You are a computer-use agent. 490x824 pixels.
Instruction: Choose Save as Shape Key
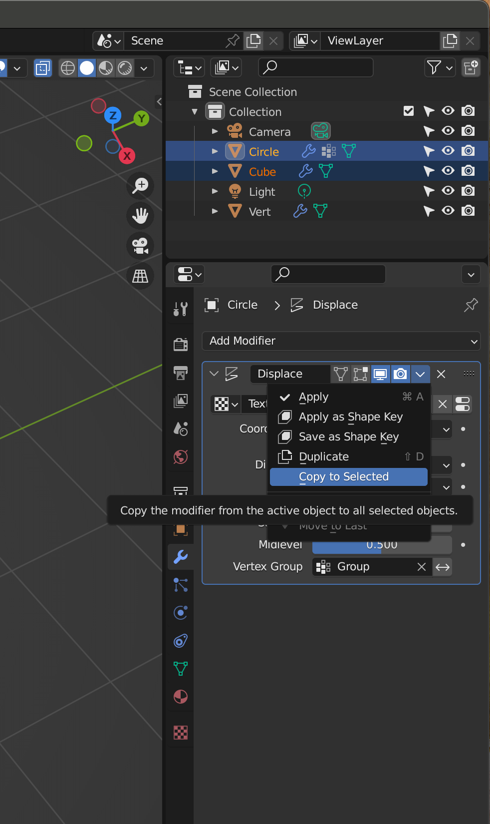pos(349,437)
